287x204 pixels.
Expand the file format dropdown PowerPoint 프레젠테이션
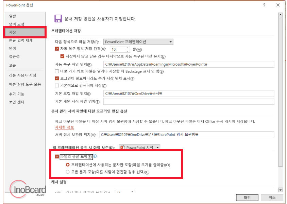click(138, 42)
